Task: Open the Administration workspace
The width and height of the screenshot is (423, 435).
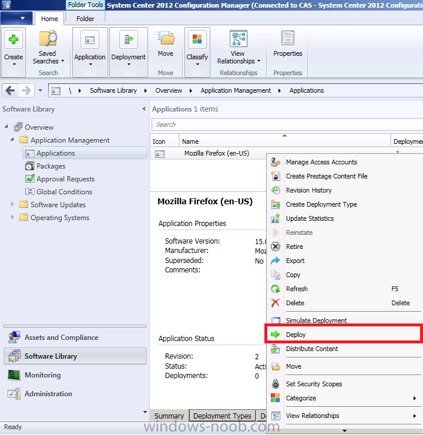Action: tap(75, 394)
